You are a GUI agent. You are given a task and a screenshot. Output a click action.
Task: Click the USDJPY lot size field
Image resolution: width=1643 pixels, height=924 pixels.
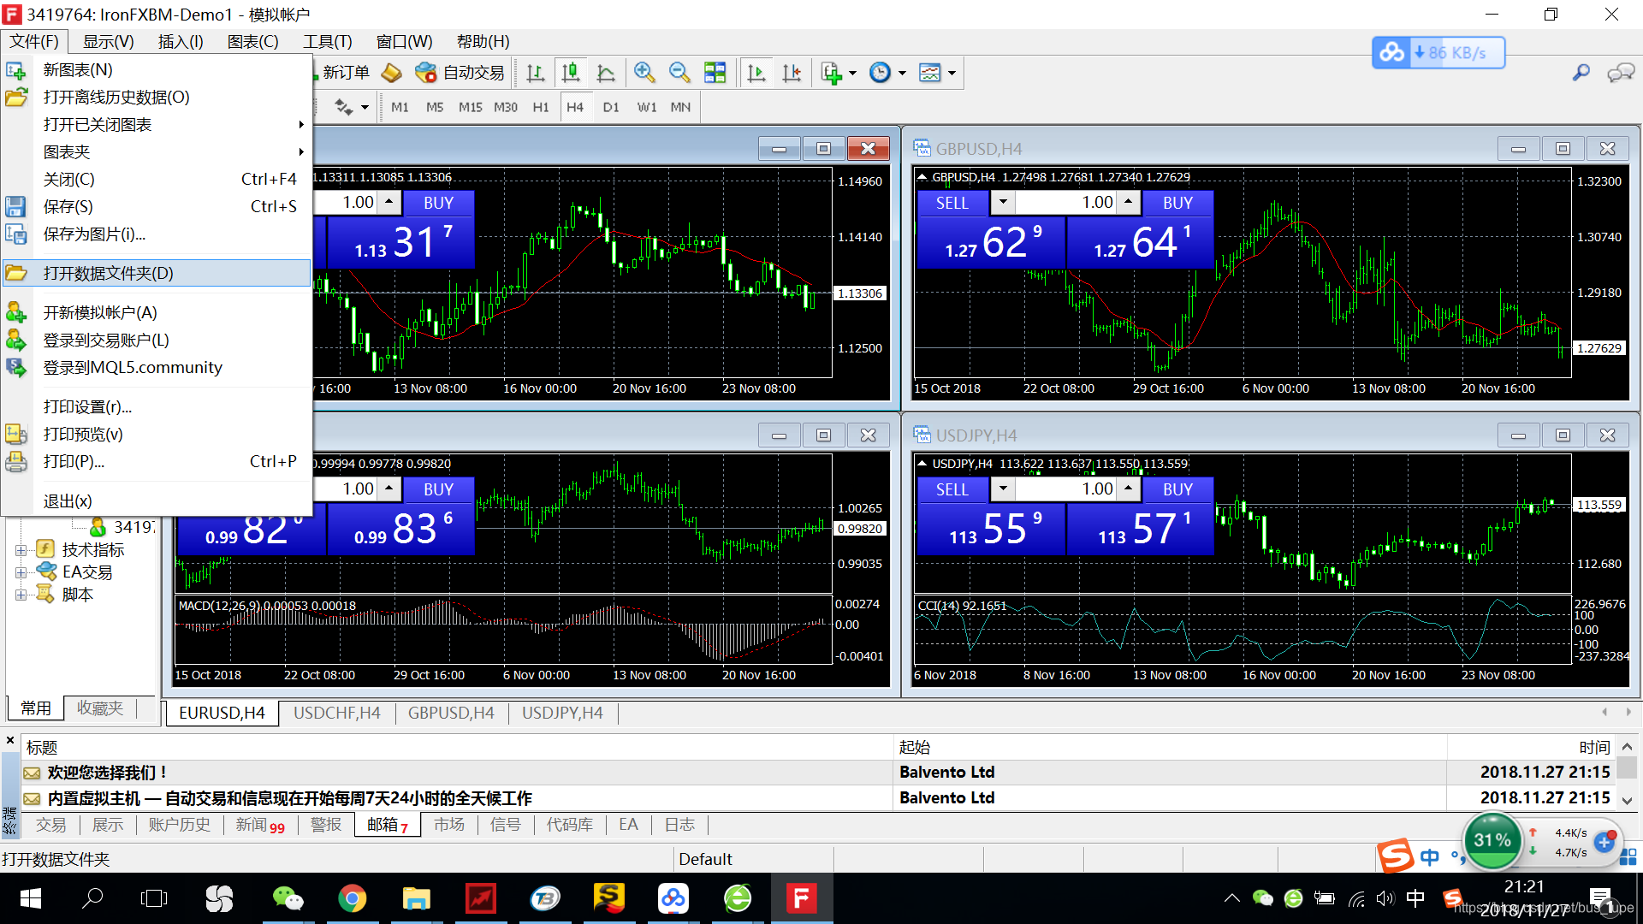[x=1066, y=489]
